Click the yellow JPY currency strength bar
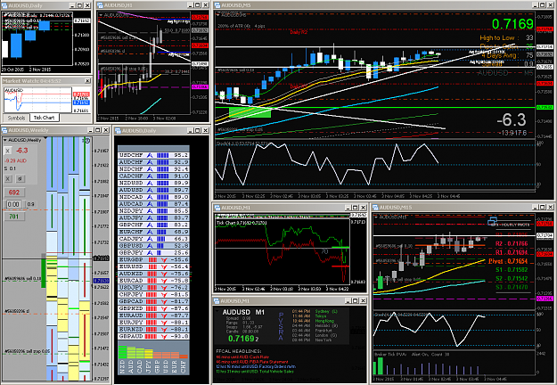 [149, 354]
